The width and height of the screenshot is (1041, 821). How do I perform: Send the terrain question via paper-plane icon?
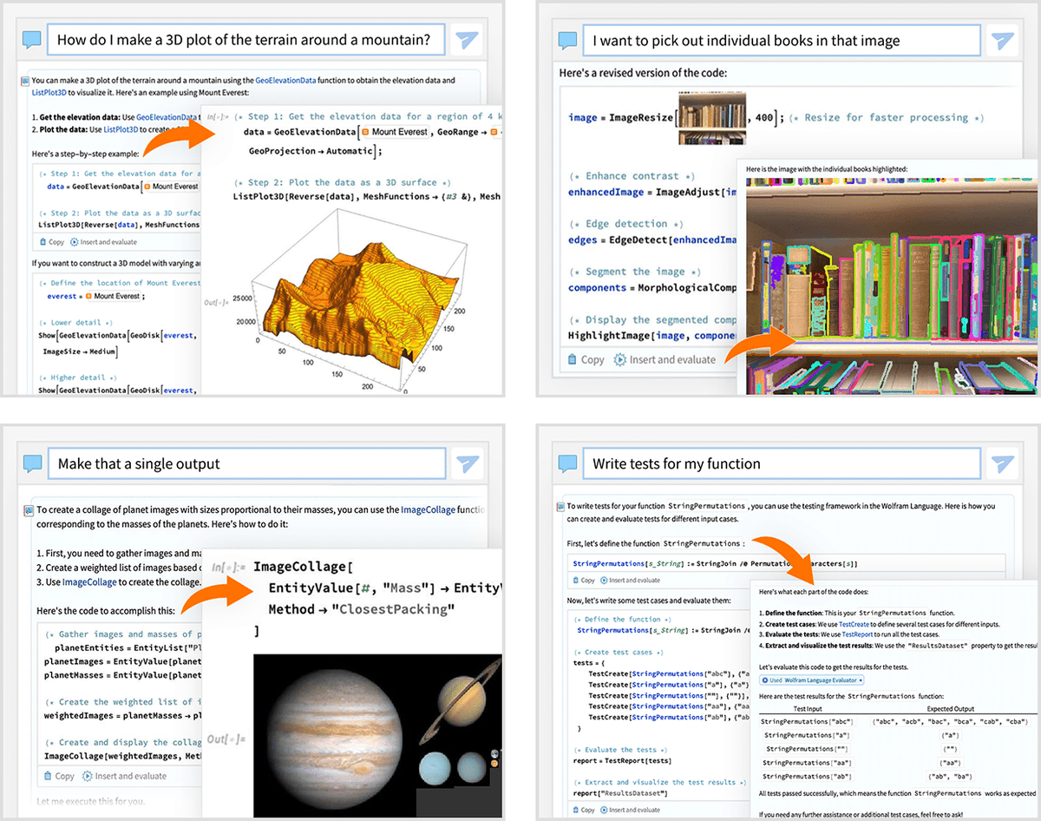468,39
